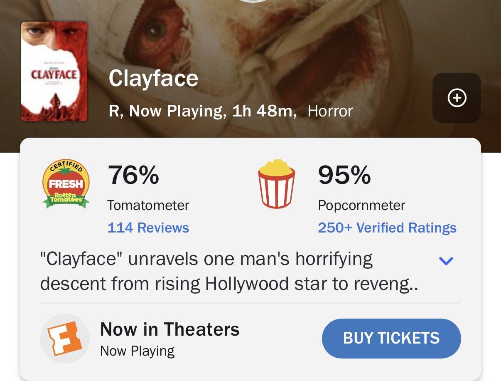
Task: Click the BUY TICKETS button
Action: [391, 338]
